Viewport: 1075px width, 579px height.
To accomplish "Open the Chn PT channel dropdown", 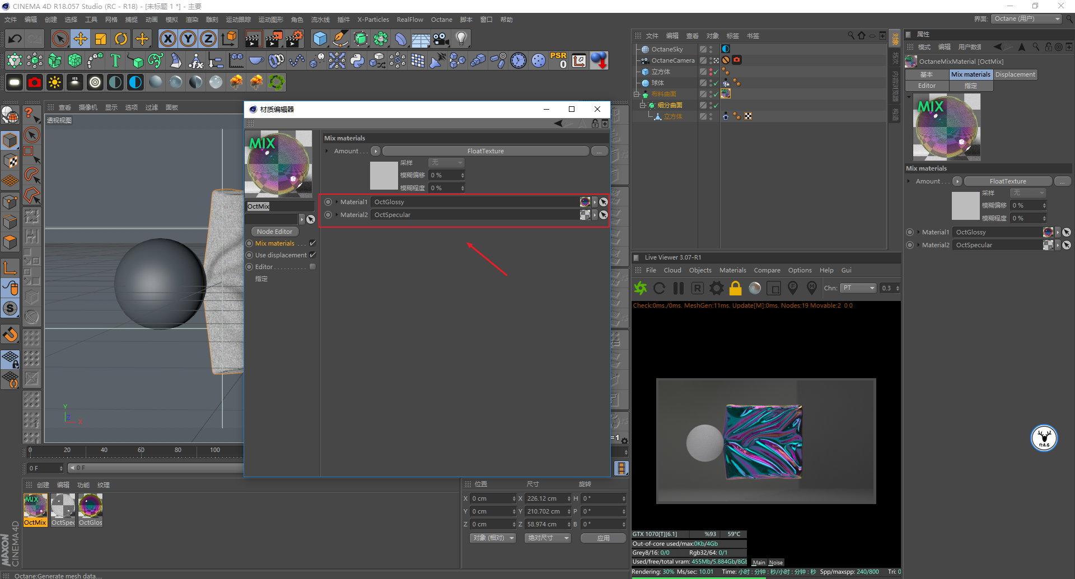I will pyautogui.click(x=858, y=288).
